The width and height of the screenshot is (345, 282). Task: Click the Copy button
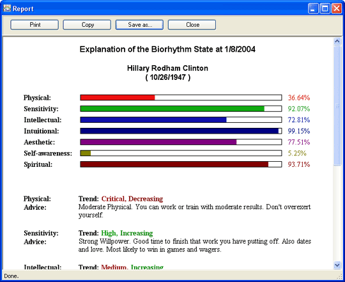[87, 25]
